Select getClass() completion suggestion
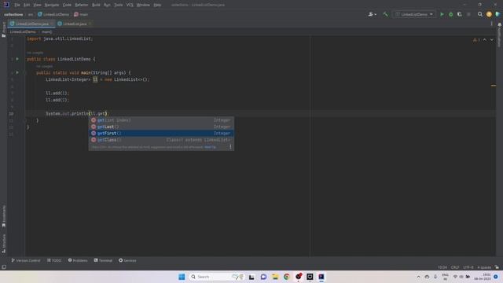503x283 pixels. click(x=161, y=140)
